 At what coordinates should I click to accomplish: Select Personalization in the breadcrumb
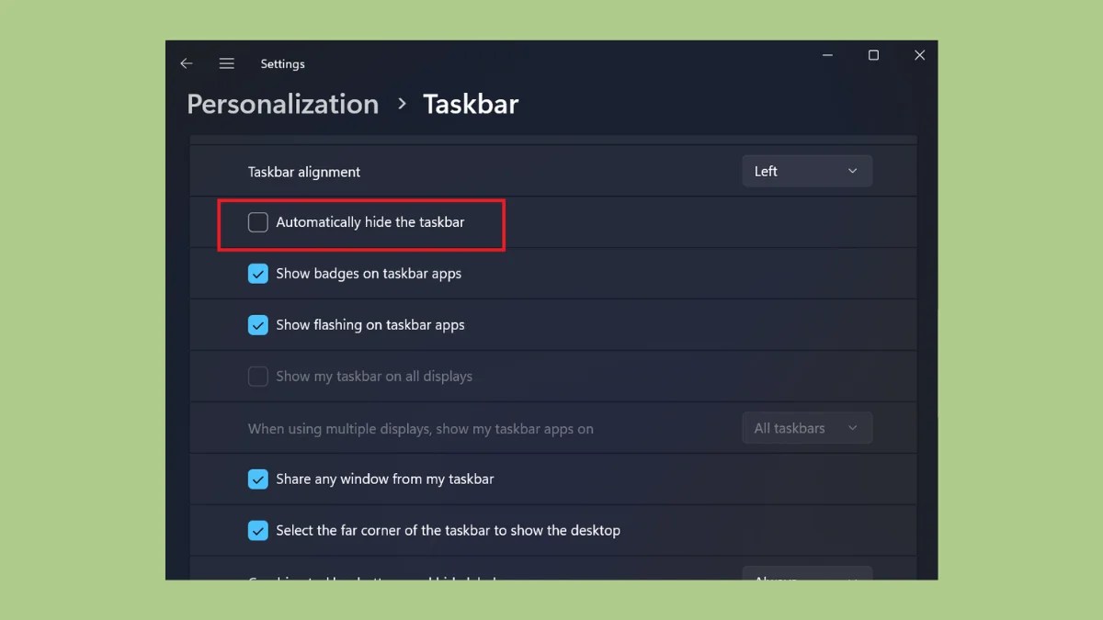coord(282,104)
